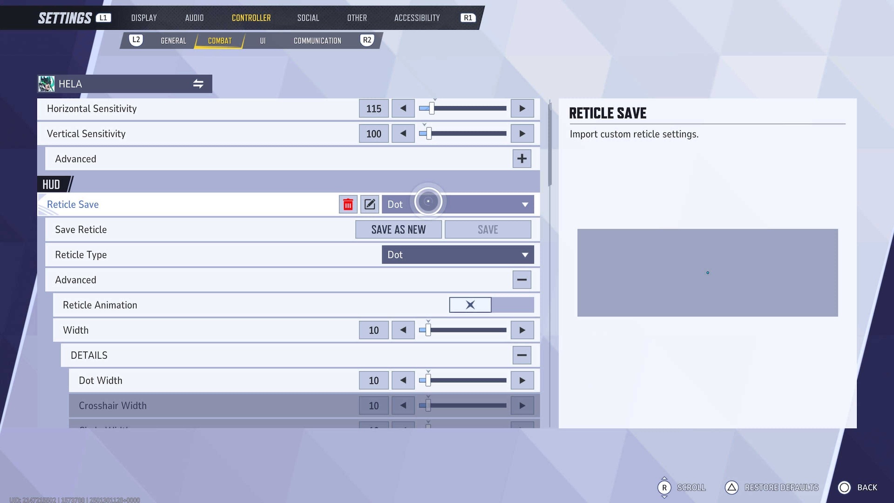Click the SAVE AS NEW button
The image size is (894, 503).
click(399, 229)
